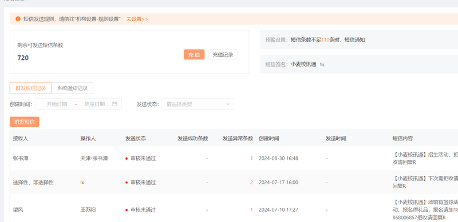Click message content starting 下次需拒收
This screenshot has width=458, height=222.
pos(425,183)
